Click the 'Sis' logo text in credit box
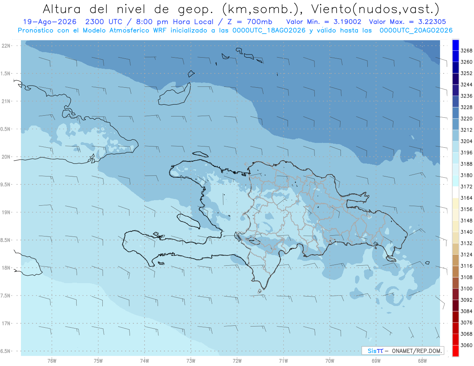The height and width of the screenshot is (366, 474). tap(372, 351)
